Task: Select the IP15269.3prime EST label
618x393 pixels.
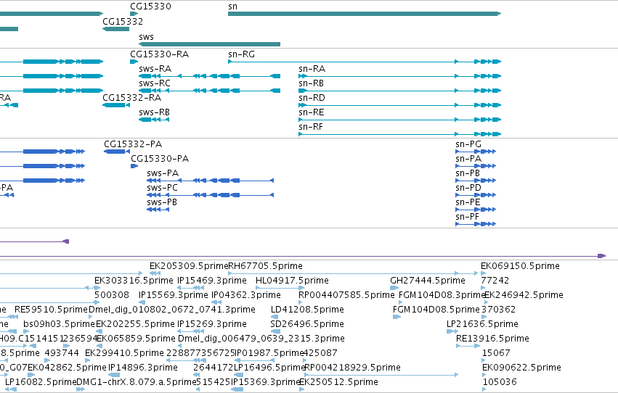Action: (211, 325)
